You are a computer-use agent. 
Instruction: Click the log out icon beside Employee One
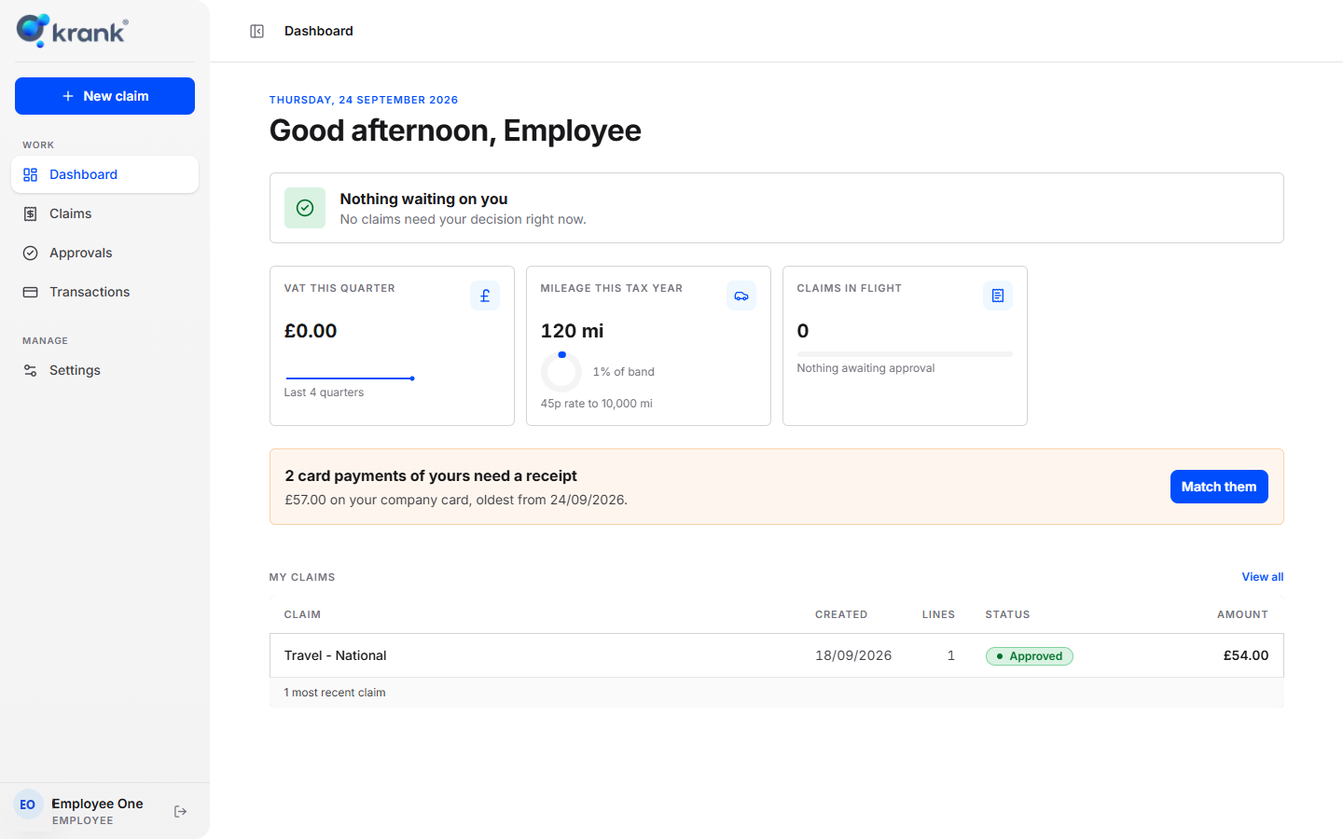[181, 811]
